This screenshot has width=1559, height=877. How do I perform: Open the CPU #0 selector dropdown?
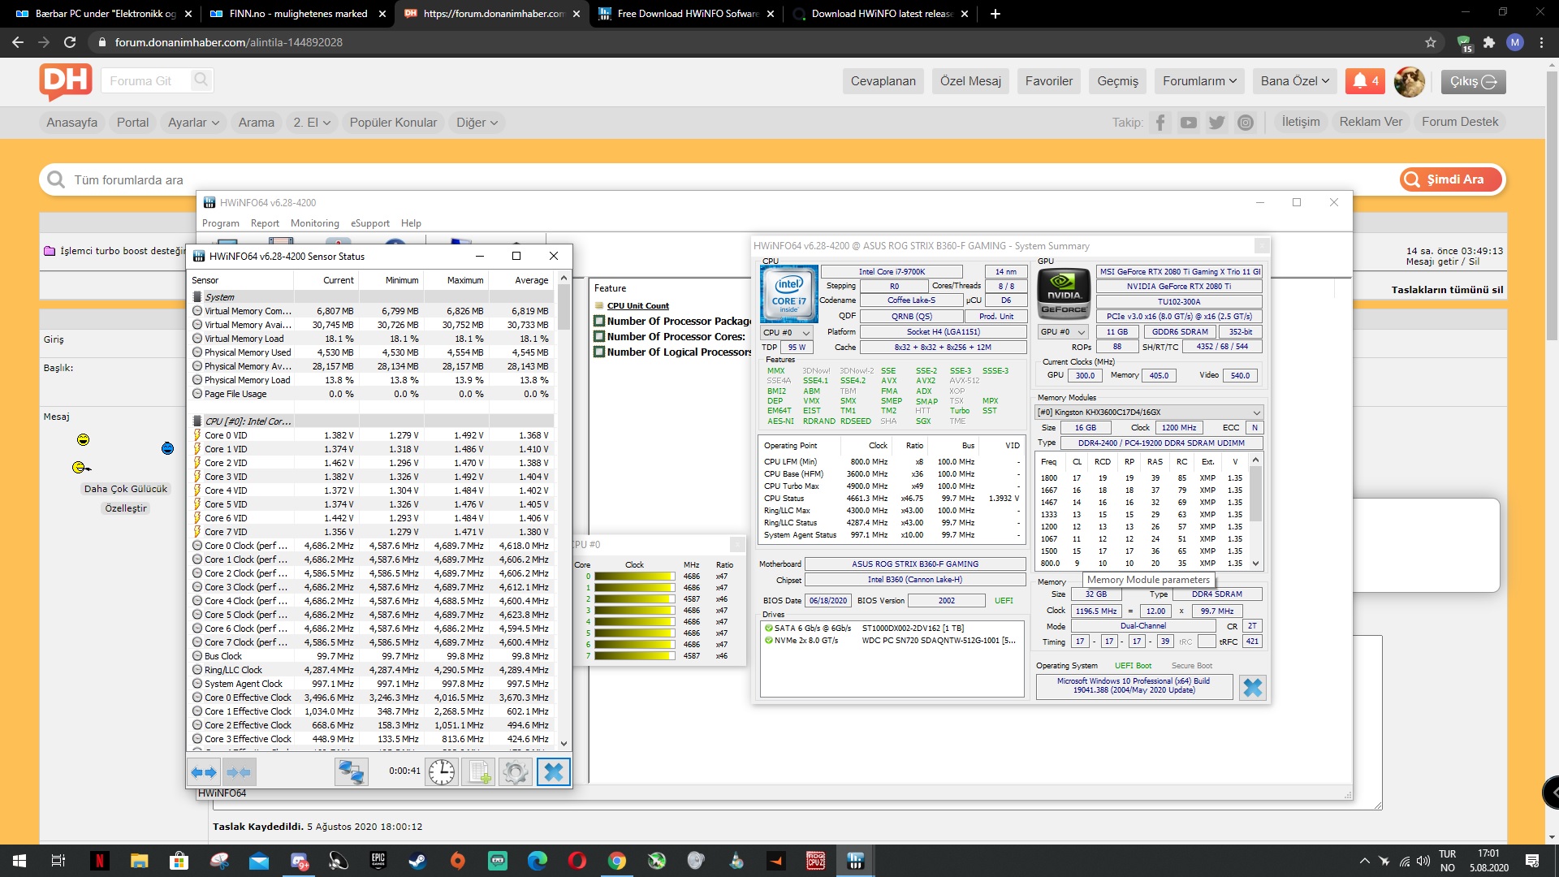787,333
